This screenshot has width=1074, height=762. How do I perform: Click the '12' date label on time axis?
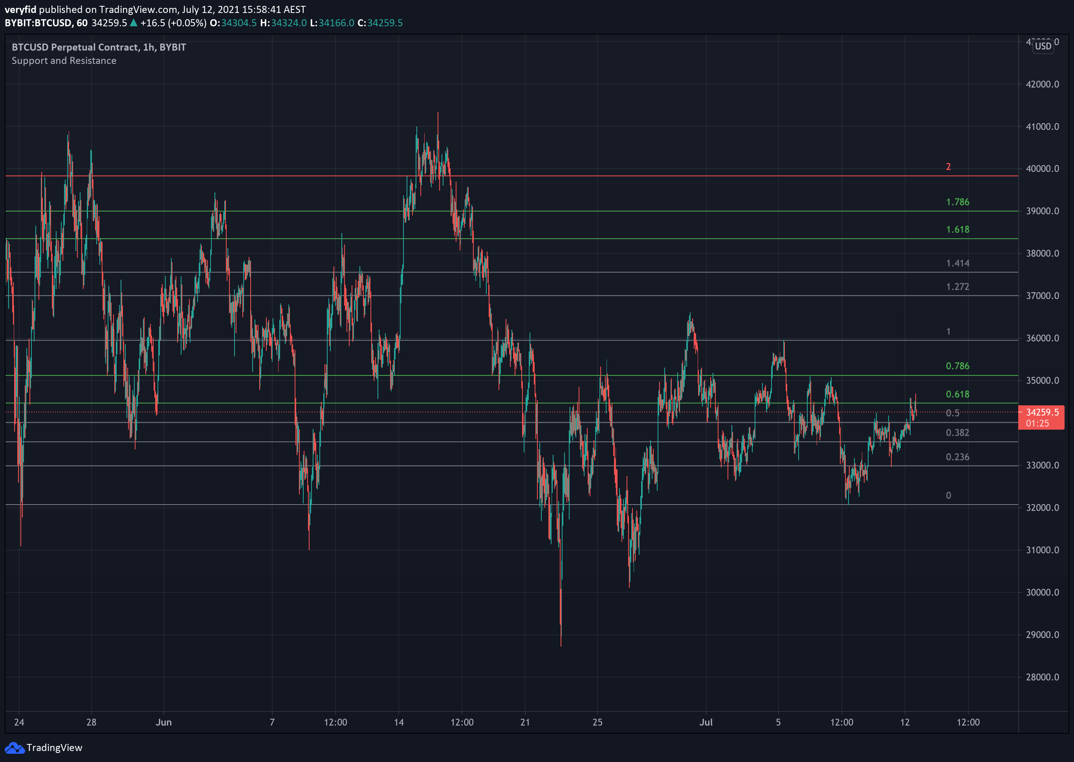click(905, 722)
